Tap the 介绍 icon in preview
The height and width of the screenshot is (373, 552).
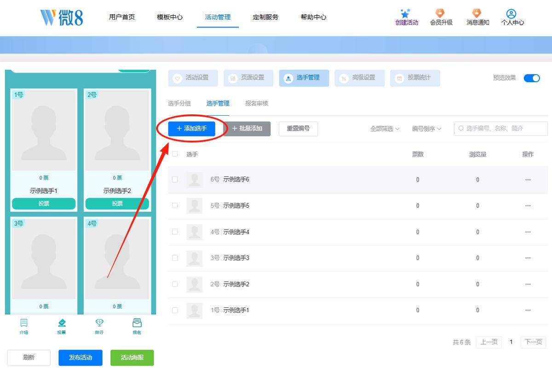(24, 323)
